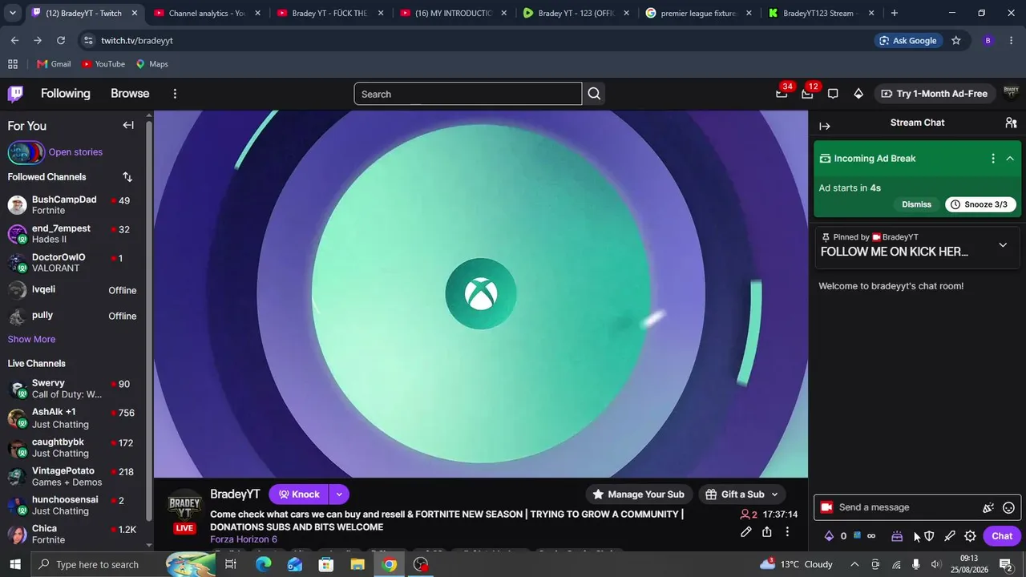Click the Bits gem icon under chat
The height and width of the screenshot is (577, 1026).
coord(829,536)
